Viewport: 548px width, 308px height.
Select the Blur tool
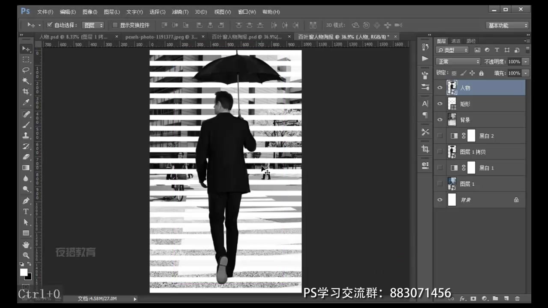26,178
